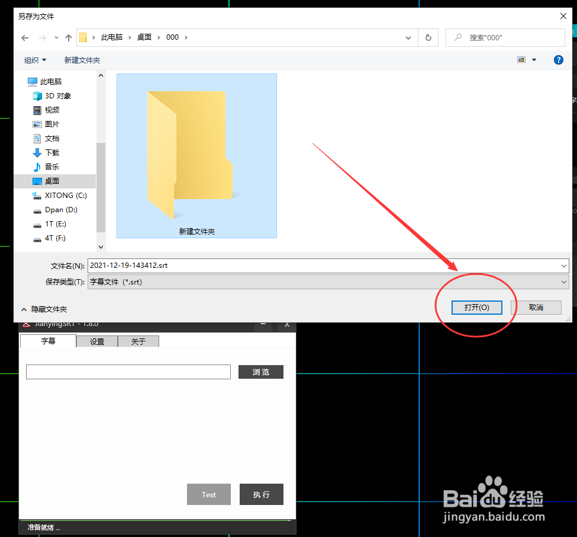Open the 保存类型 combo box
Viewport: 577px width, 537px height.
coord(328,282)
